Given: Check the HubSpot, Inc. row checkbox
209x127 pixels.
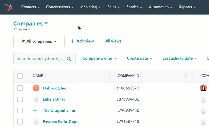Looking at the screenshot, I should (20, 88).
